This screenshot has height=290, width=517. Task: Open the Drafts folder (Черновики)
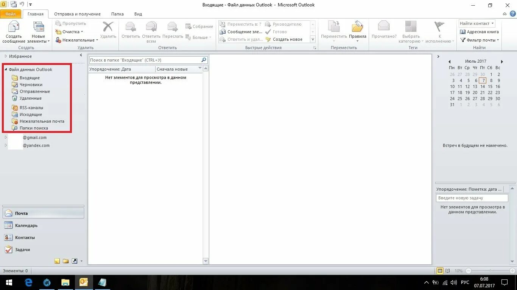[x=31, y=85]
